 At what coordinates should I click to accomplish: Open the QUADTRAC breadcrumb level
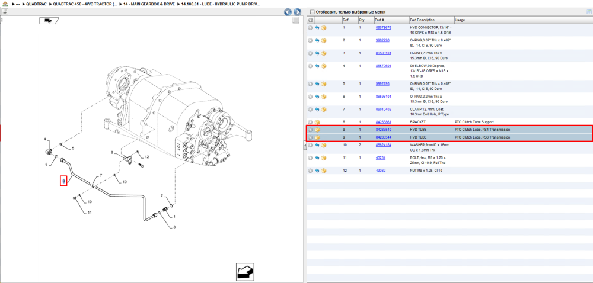pos(36,4)
